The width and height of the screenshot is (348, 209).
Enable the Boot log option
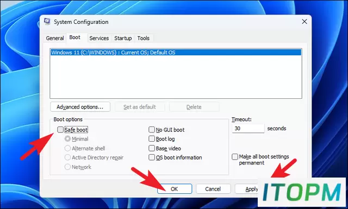152,139
